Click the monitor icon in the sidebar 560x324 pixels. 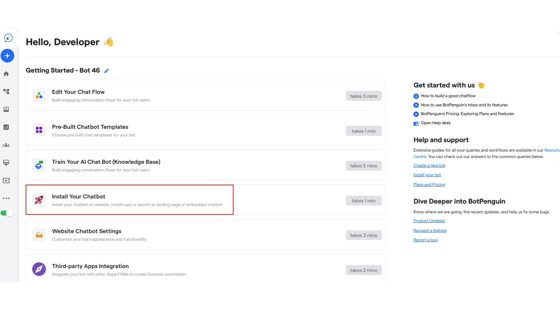[x=6, y=163]
